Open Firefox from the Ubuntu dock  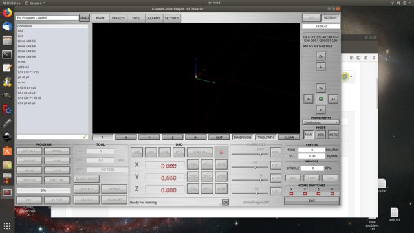tap(7, 13)
